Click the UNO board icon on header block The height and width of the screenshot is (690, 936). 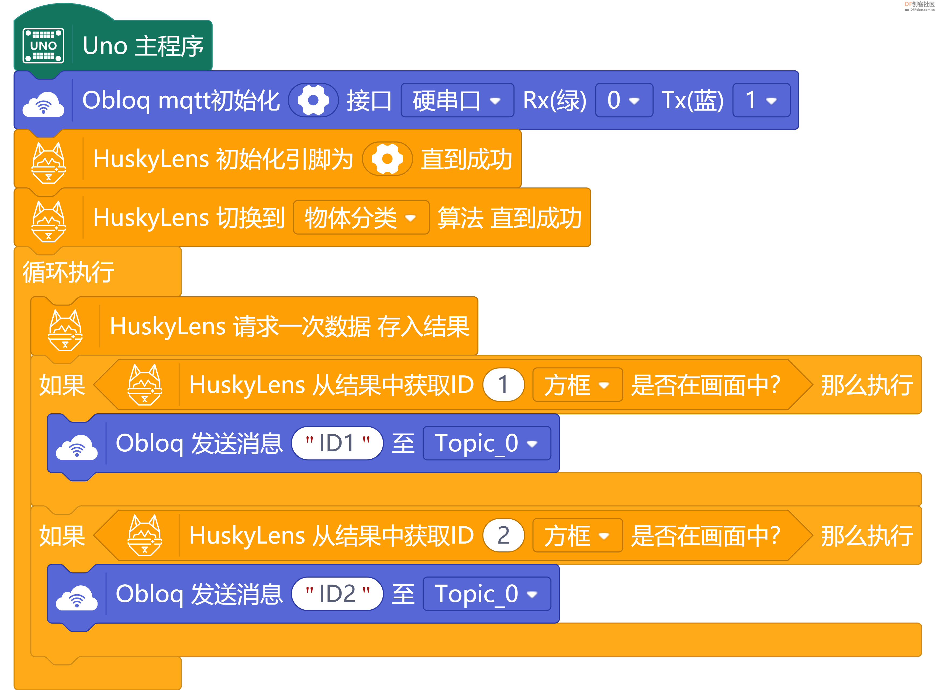[43, 46]
